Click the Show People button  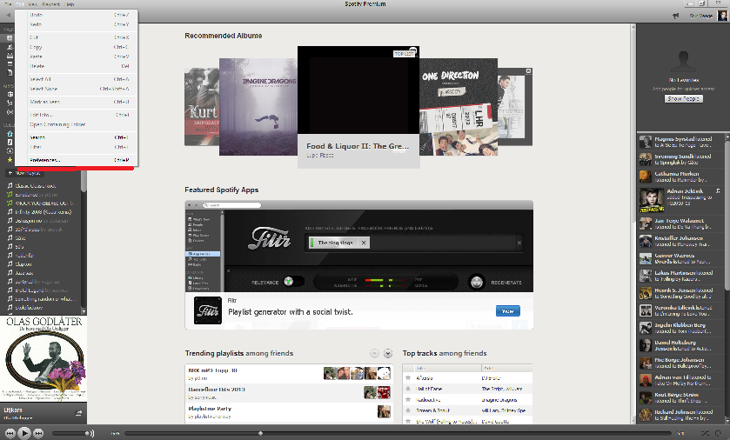coord(683,98)
